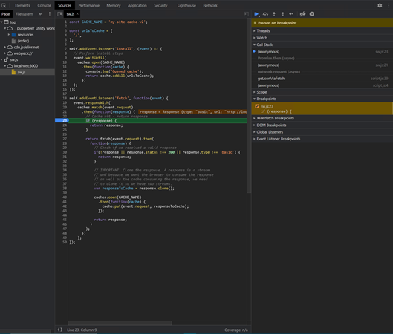Step out of current function
Viewport: 393px width, 334px height.
tap(283, 14)
